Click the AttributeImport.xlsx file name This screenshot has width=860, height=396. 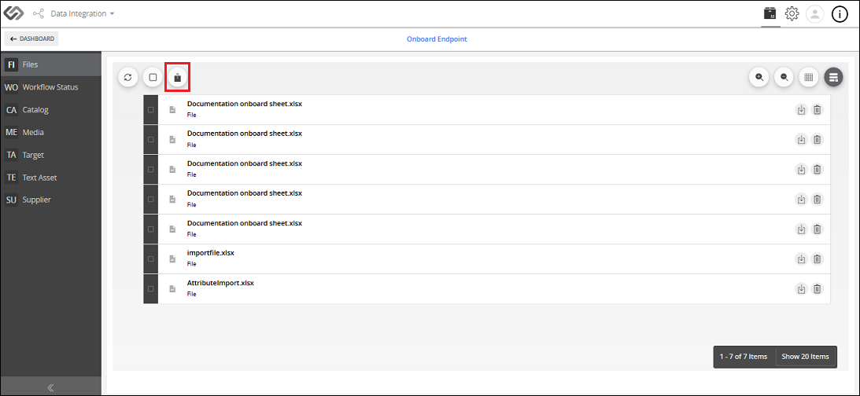[x=220, y=283]
